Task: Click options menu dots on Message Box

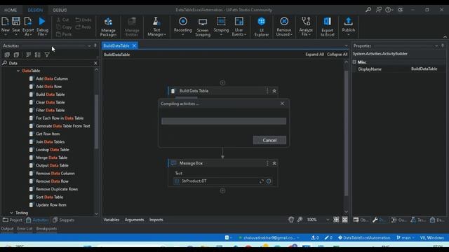Action: click(x=267, y=163)
